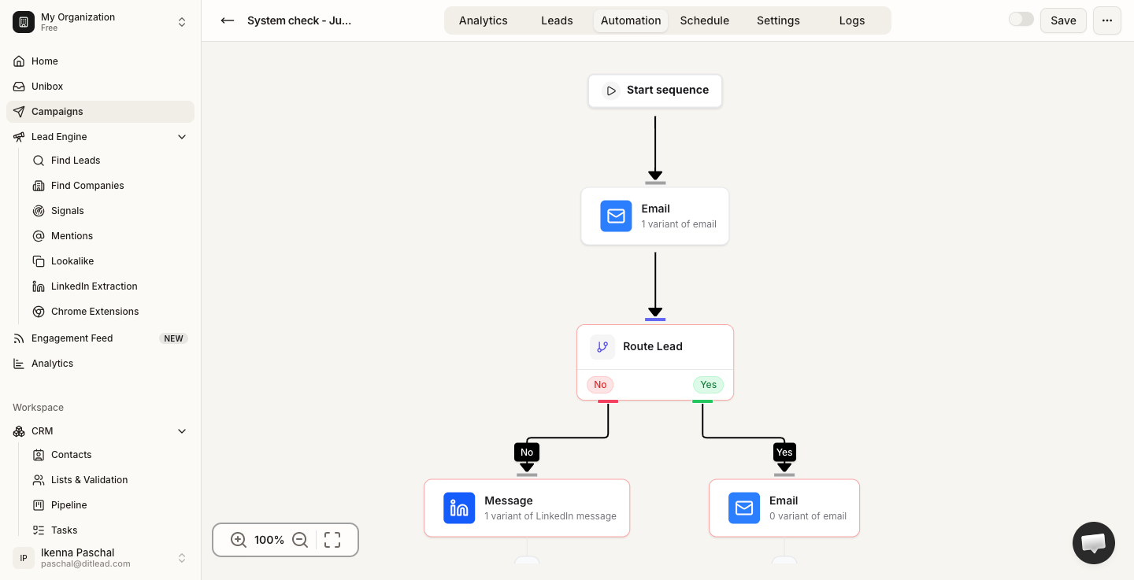This screenshot has width=1134, height=580.
Task: Open the Logs tab
Action: point(852,20)
